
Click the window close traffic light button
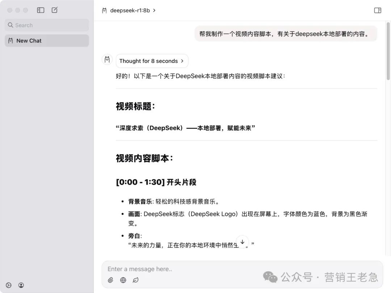10,10
